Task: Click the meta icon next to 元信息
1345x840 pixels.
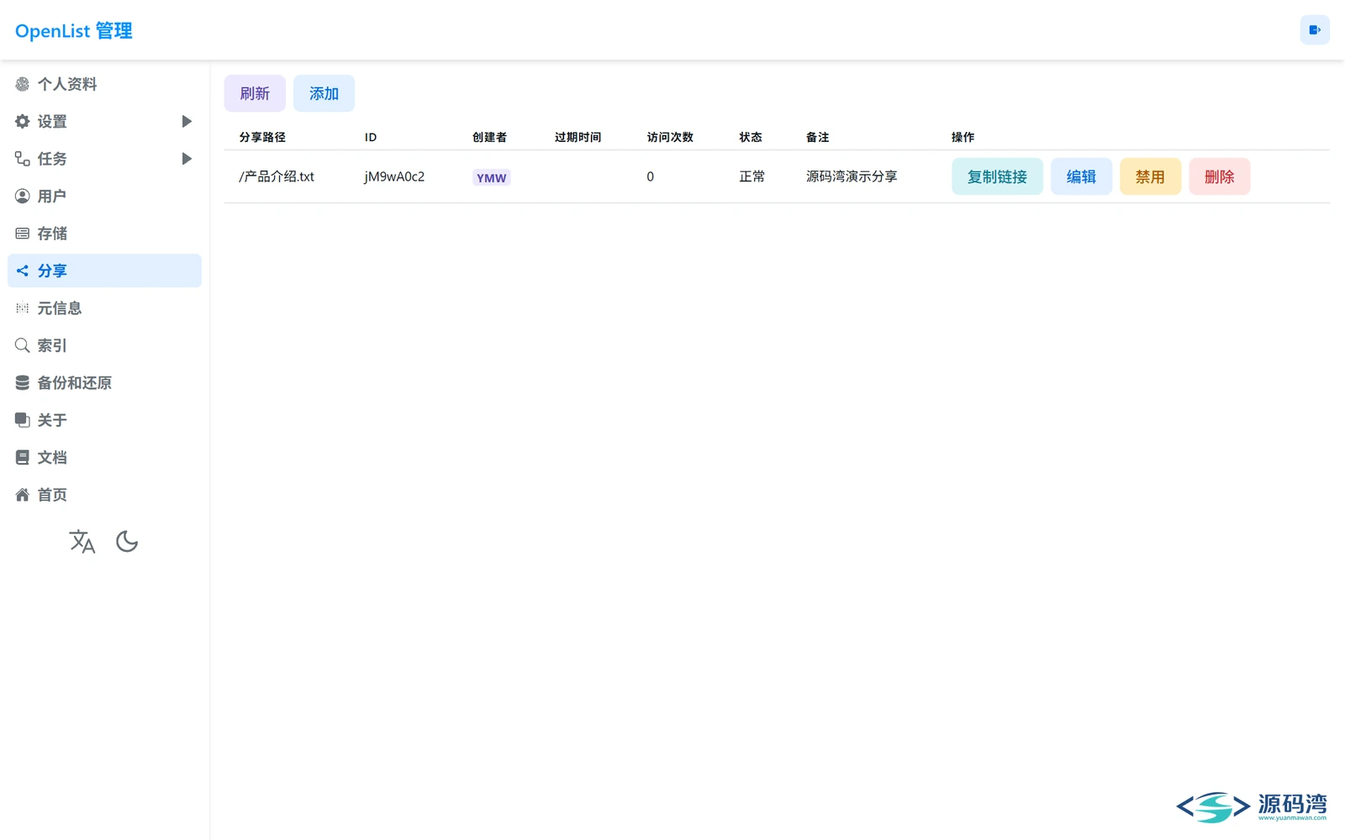Action: click(23, 308)
